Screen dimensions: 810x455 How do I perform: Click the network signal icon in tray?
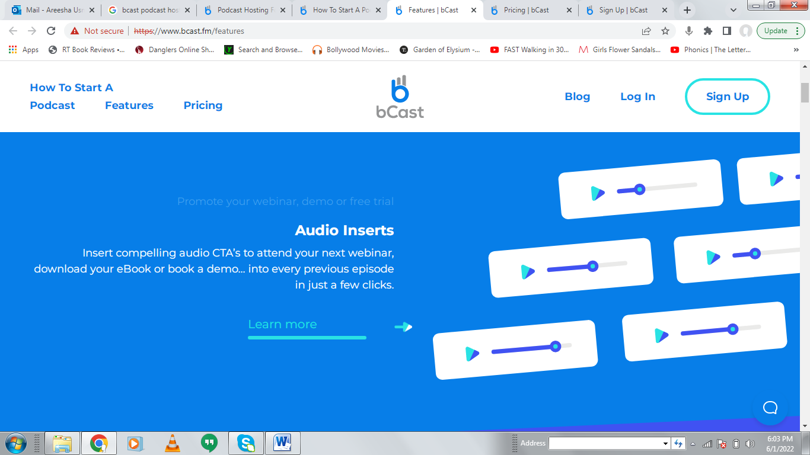[x=707, y=443]
